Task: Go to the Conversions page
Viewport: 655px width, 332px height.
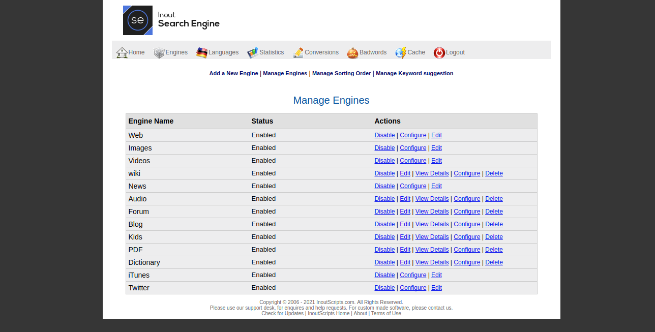Action: tap(321, 52)
